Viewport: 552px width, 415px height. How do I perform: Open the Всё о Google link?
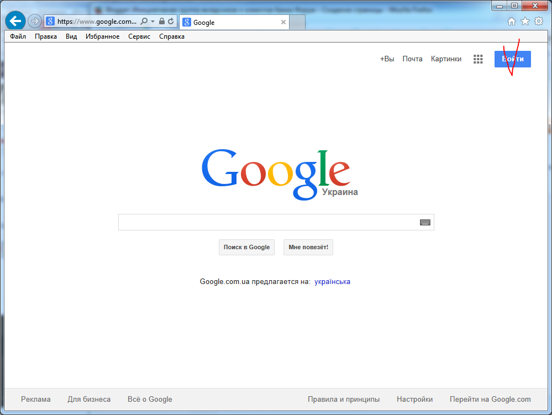coord(150,399)
